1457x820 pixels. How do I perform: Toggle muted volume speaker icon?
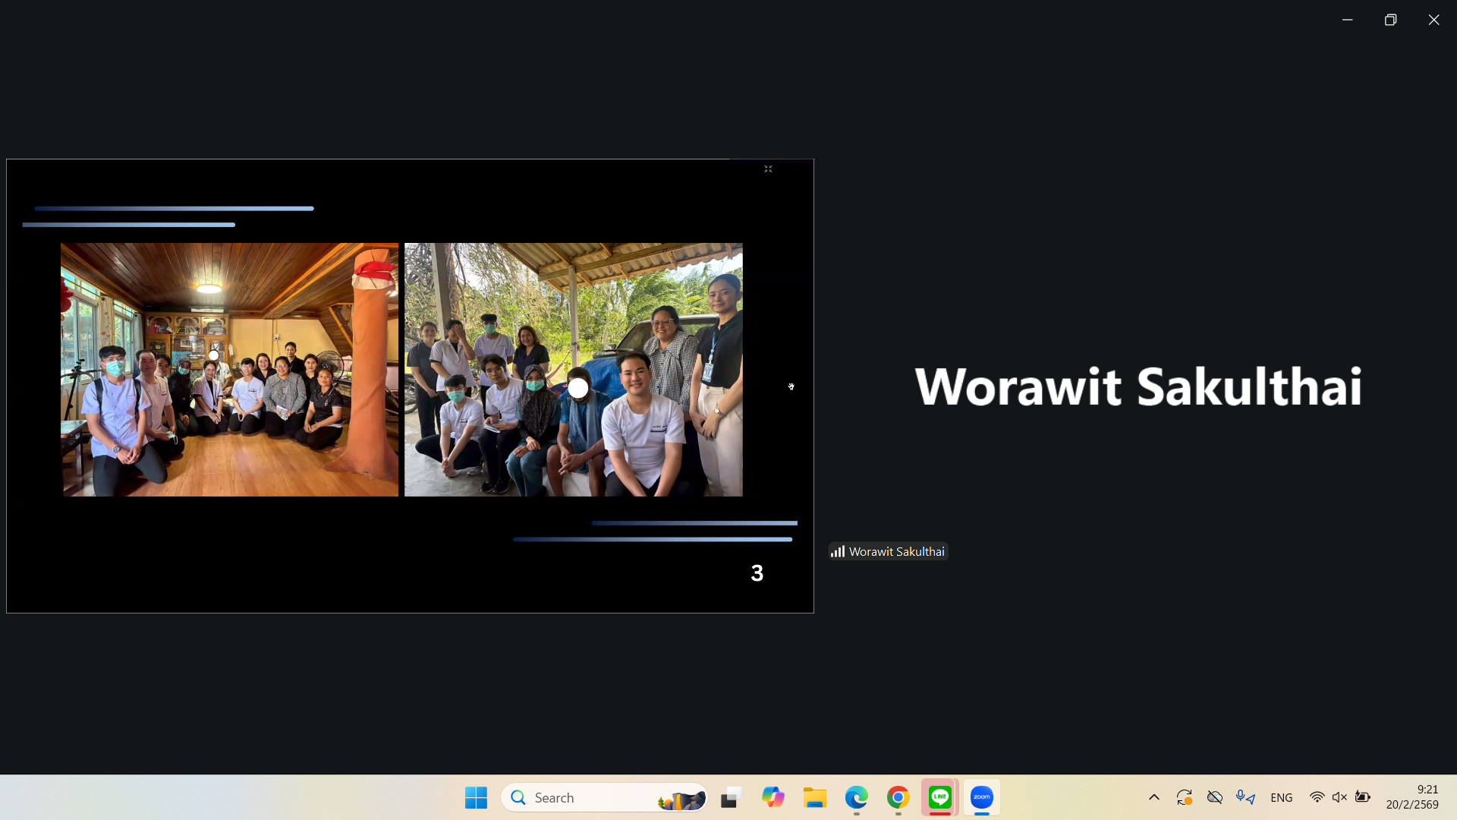(x=1339, y=797)
